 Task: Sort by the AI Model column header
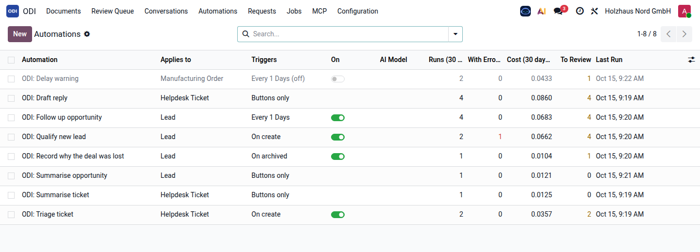394,60
